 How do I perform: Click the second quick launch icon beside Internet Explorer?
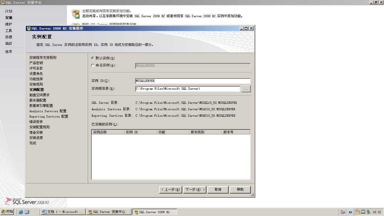click(27, 212)
